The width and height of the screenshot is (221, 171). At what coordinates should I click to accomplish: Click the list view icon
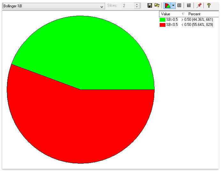(x=179, y=5)
